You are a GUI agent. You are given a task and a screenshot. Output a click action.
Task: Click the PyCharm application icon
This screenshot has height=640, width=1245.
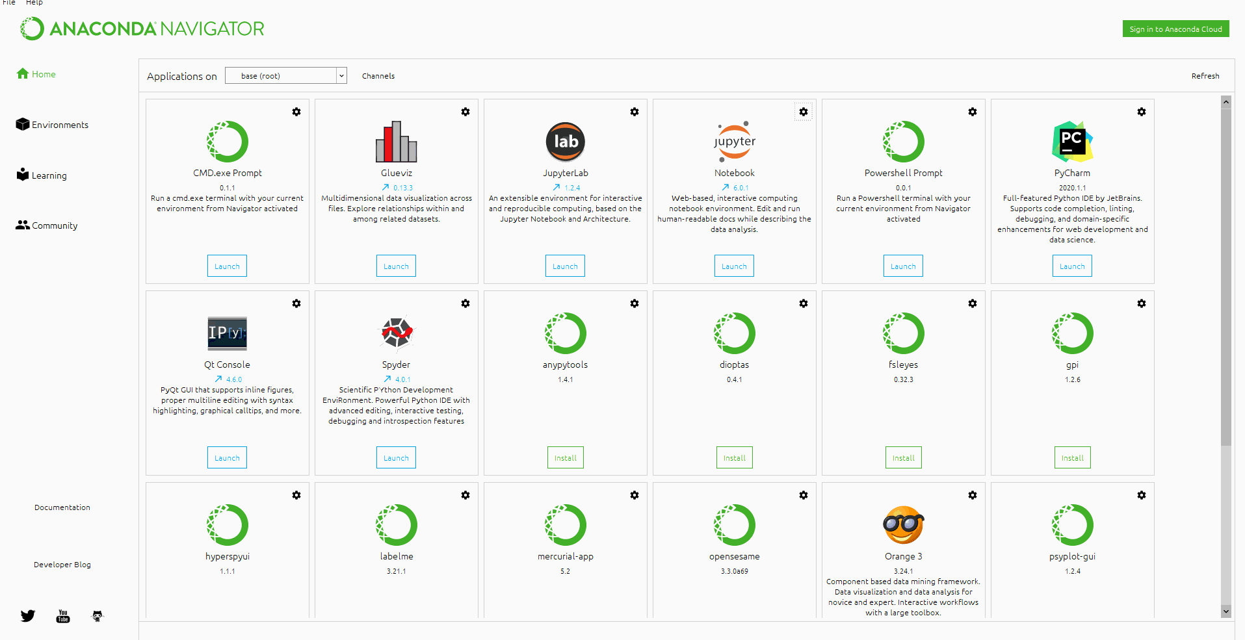tap(1073, 142)
